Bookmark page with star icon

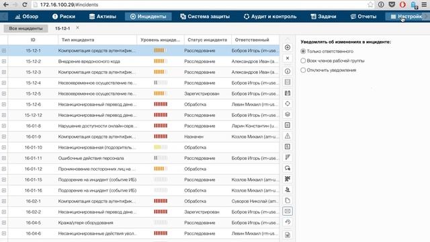click(x=370, y=5)
